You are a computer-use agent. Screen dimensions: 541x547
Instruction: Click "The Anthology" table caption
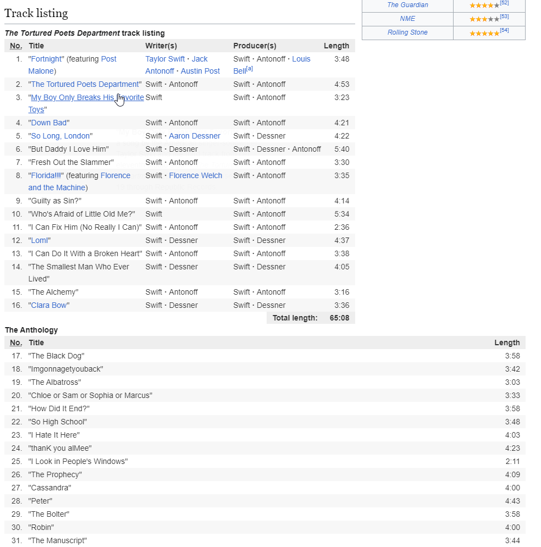click(x=31, y=330)
